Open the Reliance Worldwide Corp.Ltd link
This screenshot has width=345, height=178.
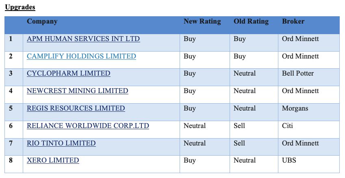coord(88,126)
